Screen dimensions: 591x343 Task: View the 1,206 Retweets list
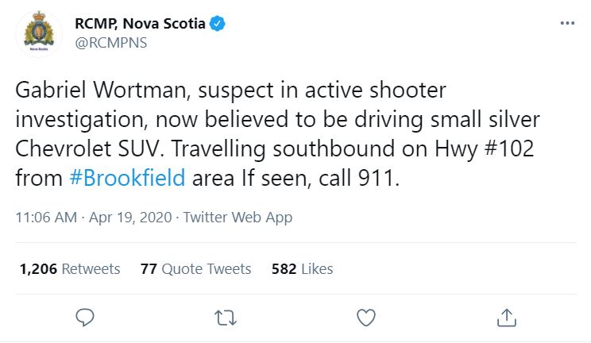tap(70, 269)
